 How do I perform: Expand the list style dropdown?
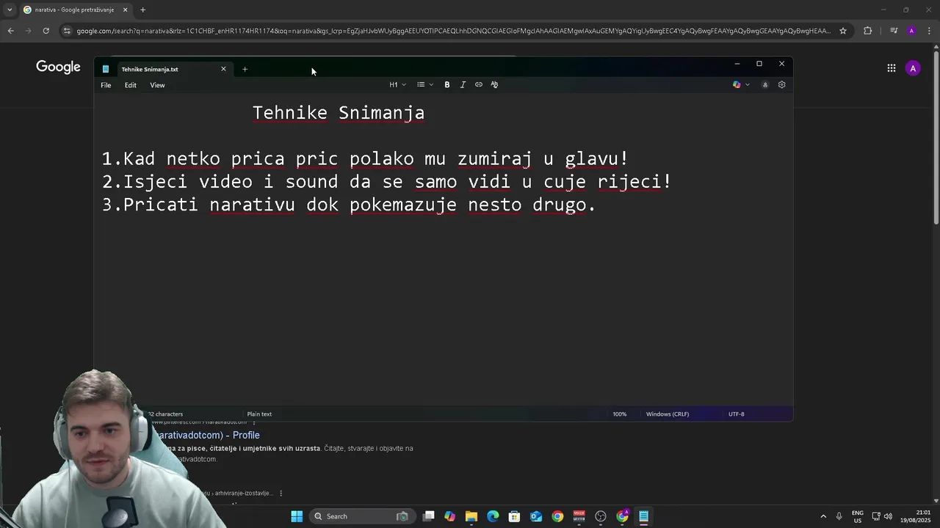425,84
